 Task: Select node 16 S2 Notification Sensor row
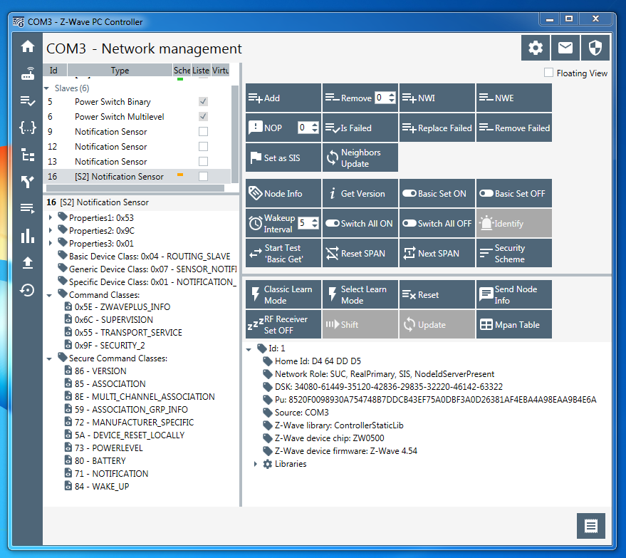pyautogui.click(x=119, y=177)
